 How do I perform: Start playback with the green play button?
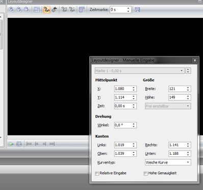coord(11,144)
